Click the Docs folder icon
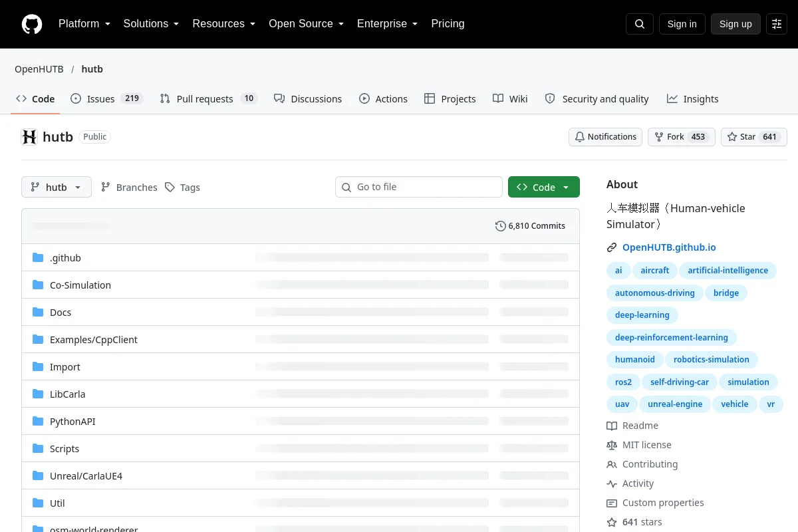 coord(38,313)
